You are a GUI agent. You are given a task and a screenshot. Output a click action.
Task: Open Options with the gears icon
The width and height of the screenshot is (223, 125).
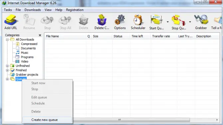pos(120,20)
